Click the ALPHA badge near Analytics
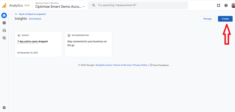This screenshot has height=112, width=235. coord(27,5)
